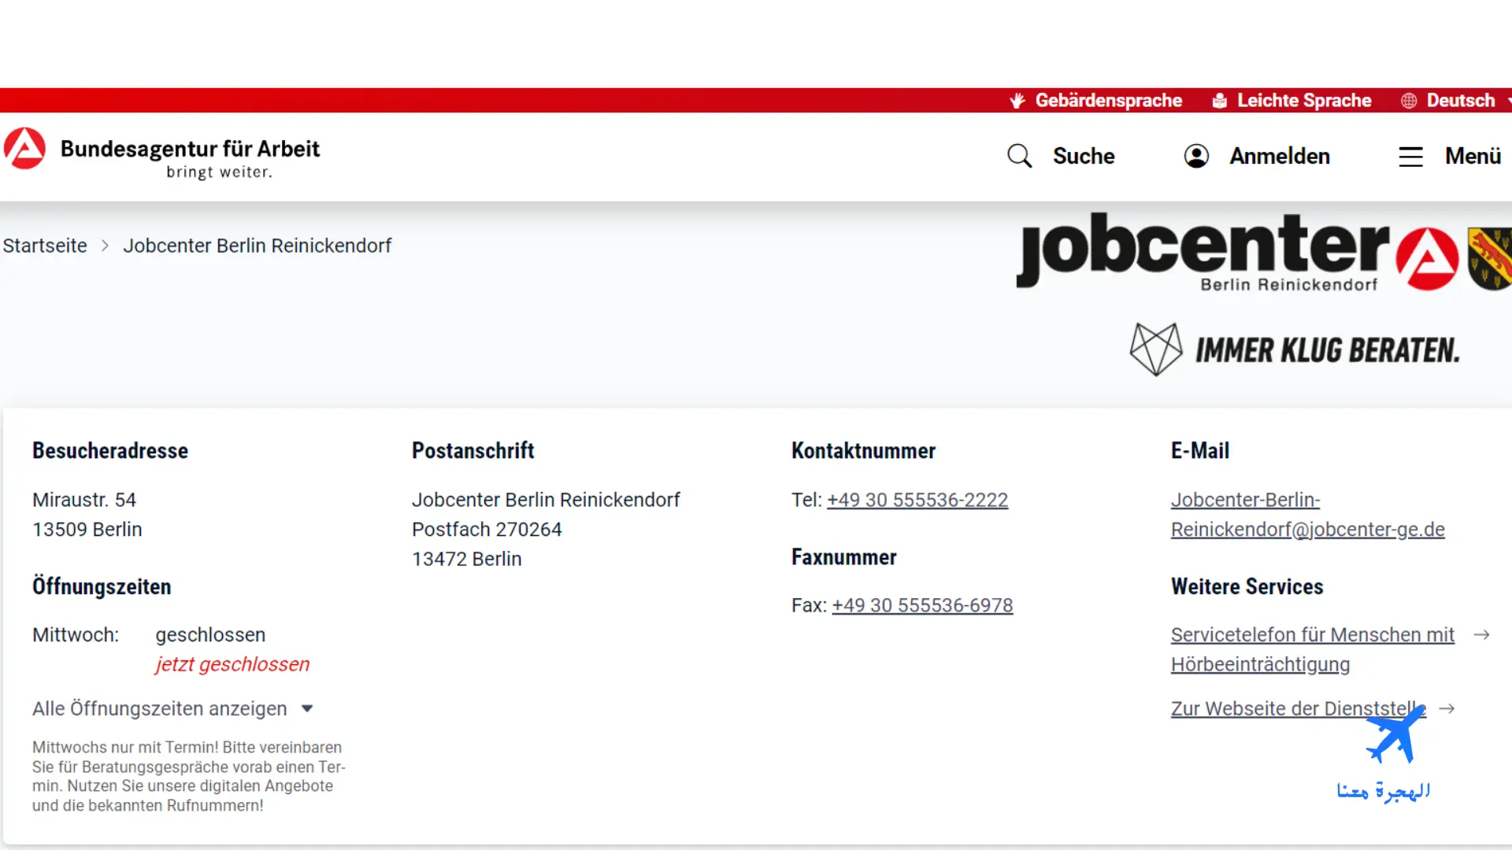1512x850 pixels.
Task: Click Postfach 270264 text
Action: tap(487, 529)
